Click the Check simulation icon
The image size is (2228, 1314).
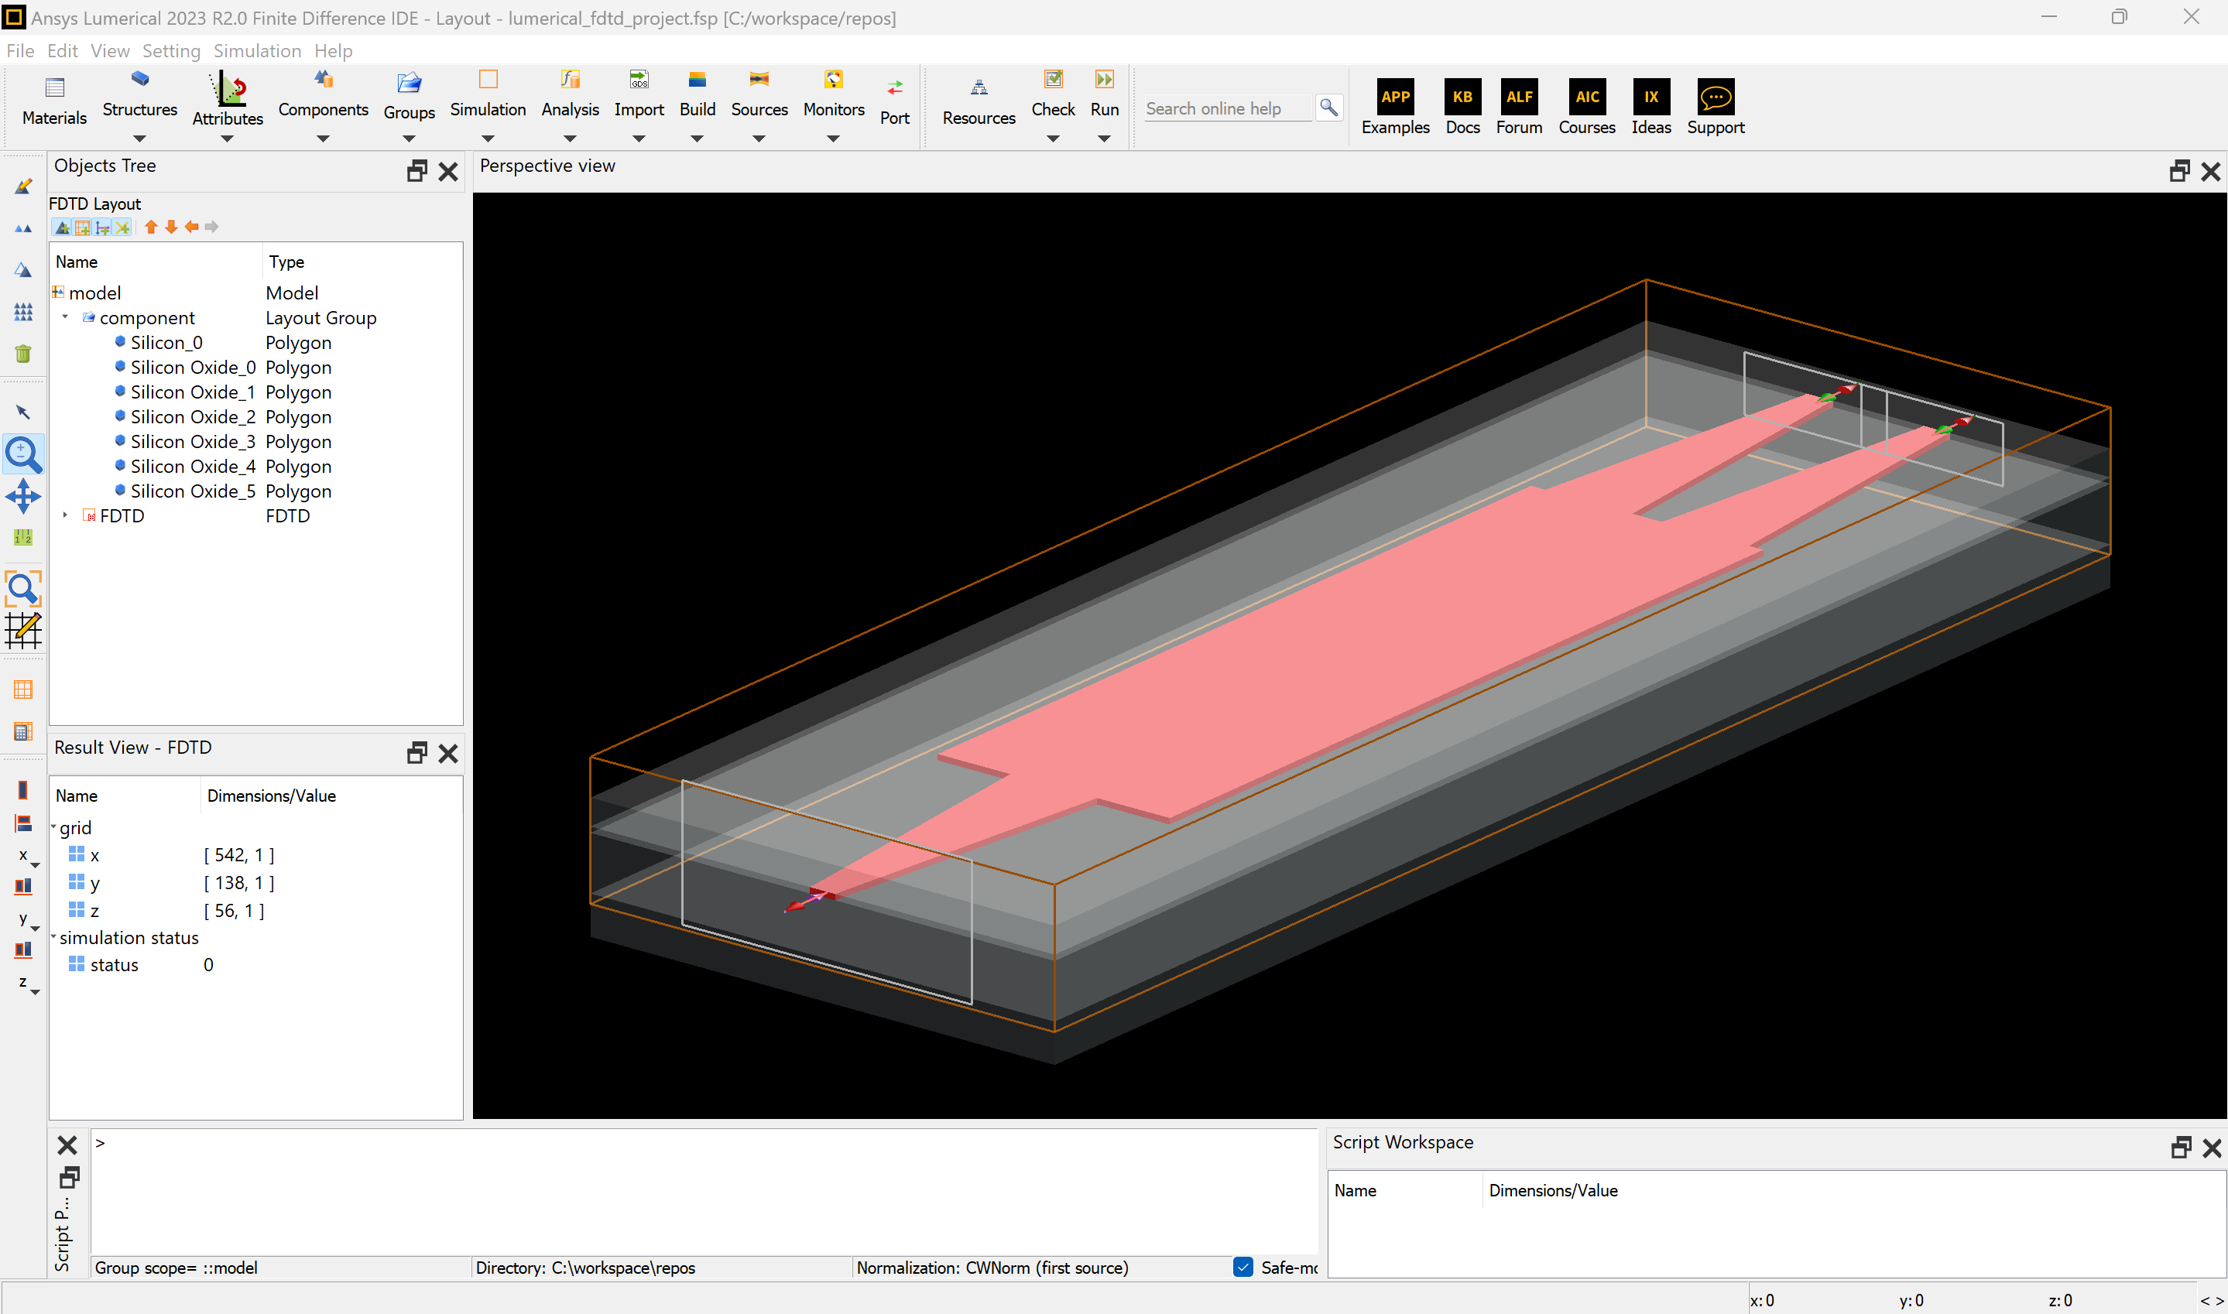[1052, 80]
